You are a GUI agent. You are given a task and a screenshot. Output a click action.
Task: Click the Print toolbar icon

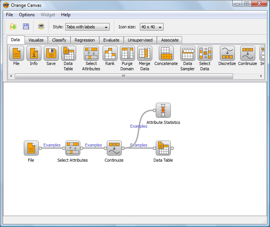pyautogui.click(x=41, y=26)
